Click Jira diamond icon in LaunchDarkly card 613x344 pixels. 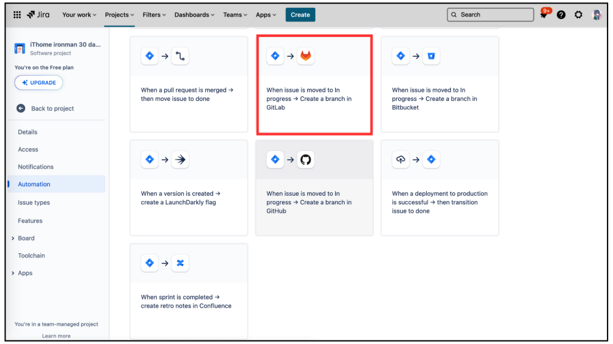pos(150,159)
